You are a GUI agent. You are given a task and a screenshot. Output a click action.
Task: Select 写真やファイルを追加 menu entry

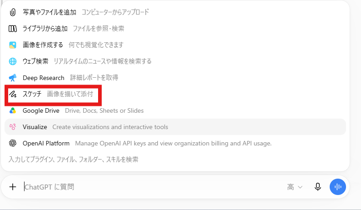[x=175, y=12]
